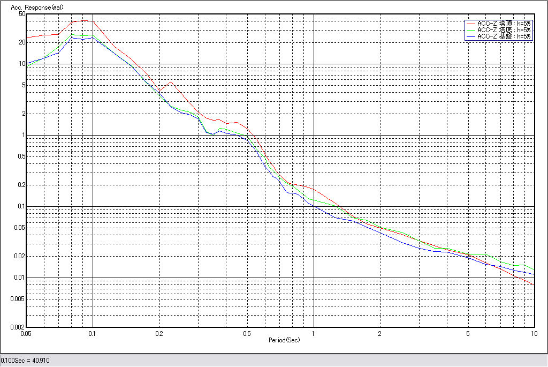Click the X-axis tick label 0.2
The width and height of the screenshot is (548, 367).
(159, 333)
